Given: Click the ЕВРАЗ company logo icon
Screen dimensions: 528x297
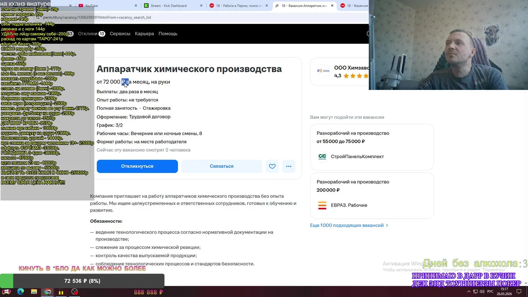Looking at the screenshot, I should tap(322, 205).
